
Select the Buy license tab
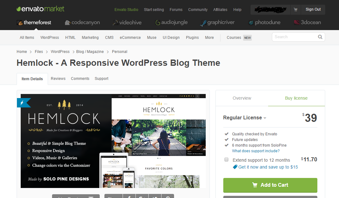pyautogui.click(x=296, y=98)
